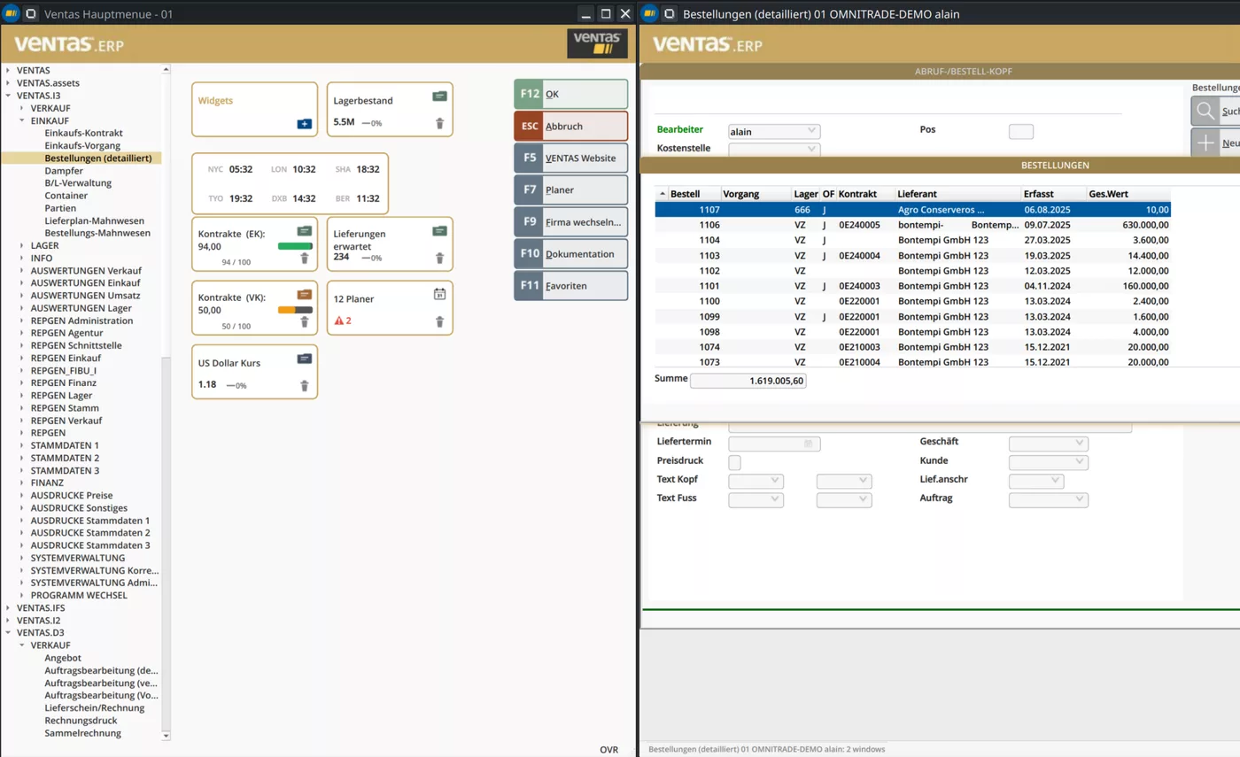Click the F9 Firma wechseln button
Viewport: 1240px width, 757px height.
click(x=571, y=221)
